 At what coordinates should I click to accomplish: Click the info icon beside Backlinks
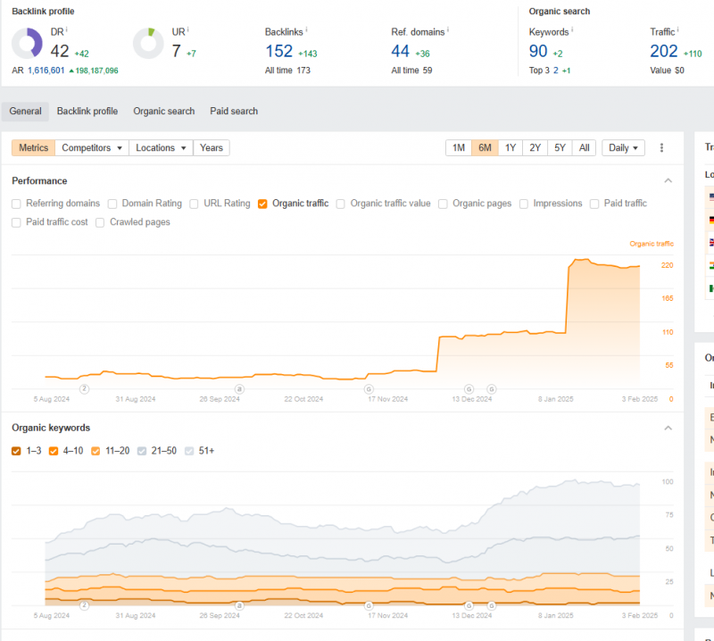[308, 29]
